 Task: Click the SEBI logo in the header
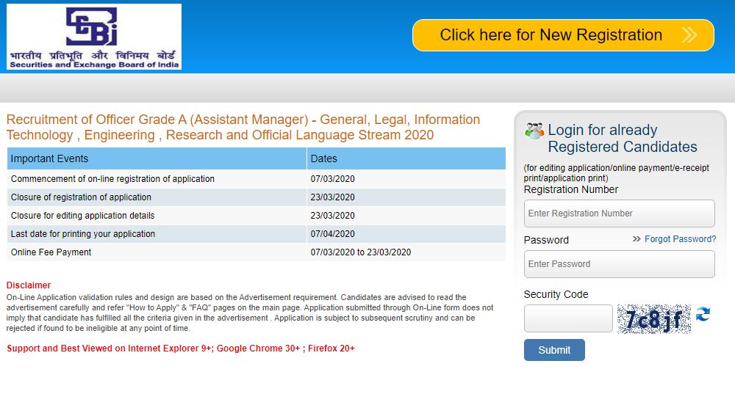point(93,37)
